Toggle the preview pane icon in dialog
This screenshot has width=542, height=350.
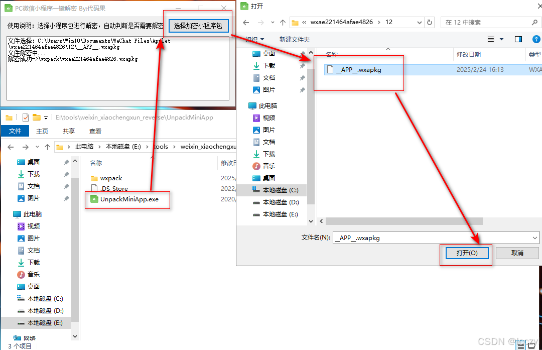pyautogui.click(x=518, y=40)
